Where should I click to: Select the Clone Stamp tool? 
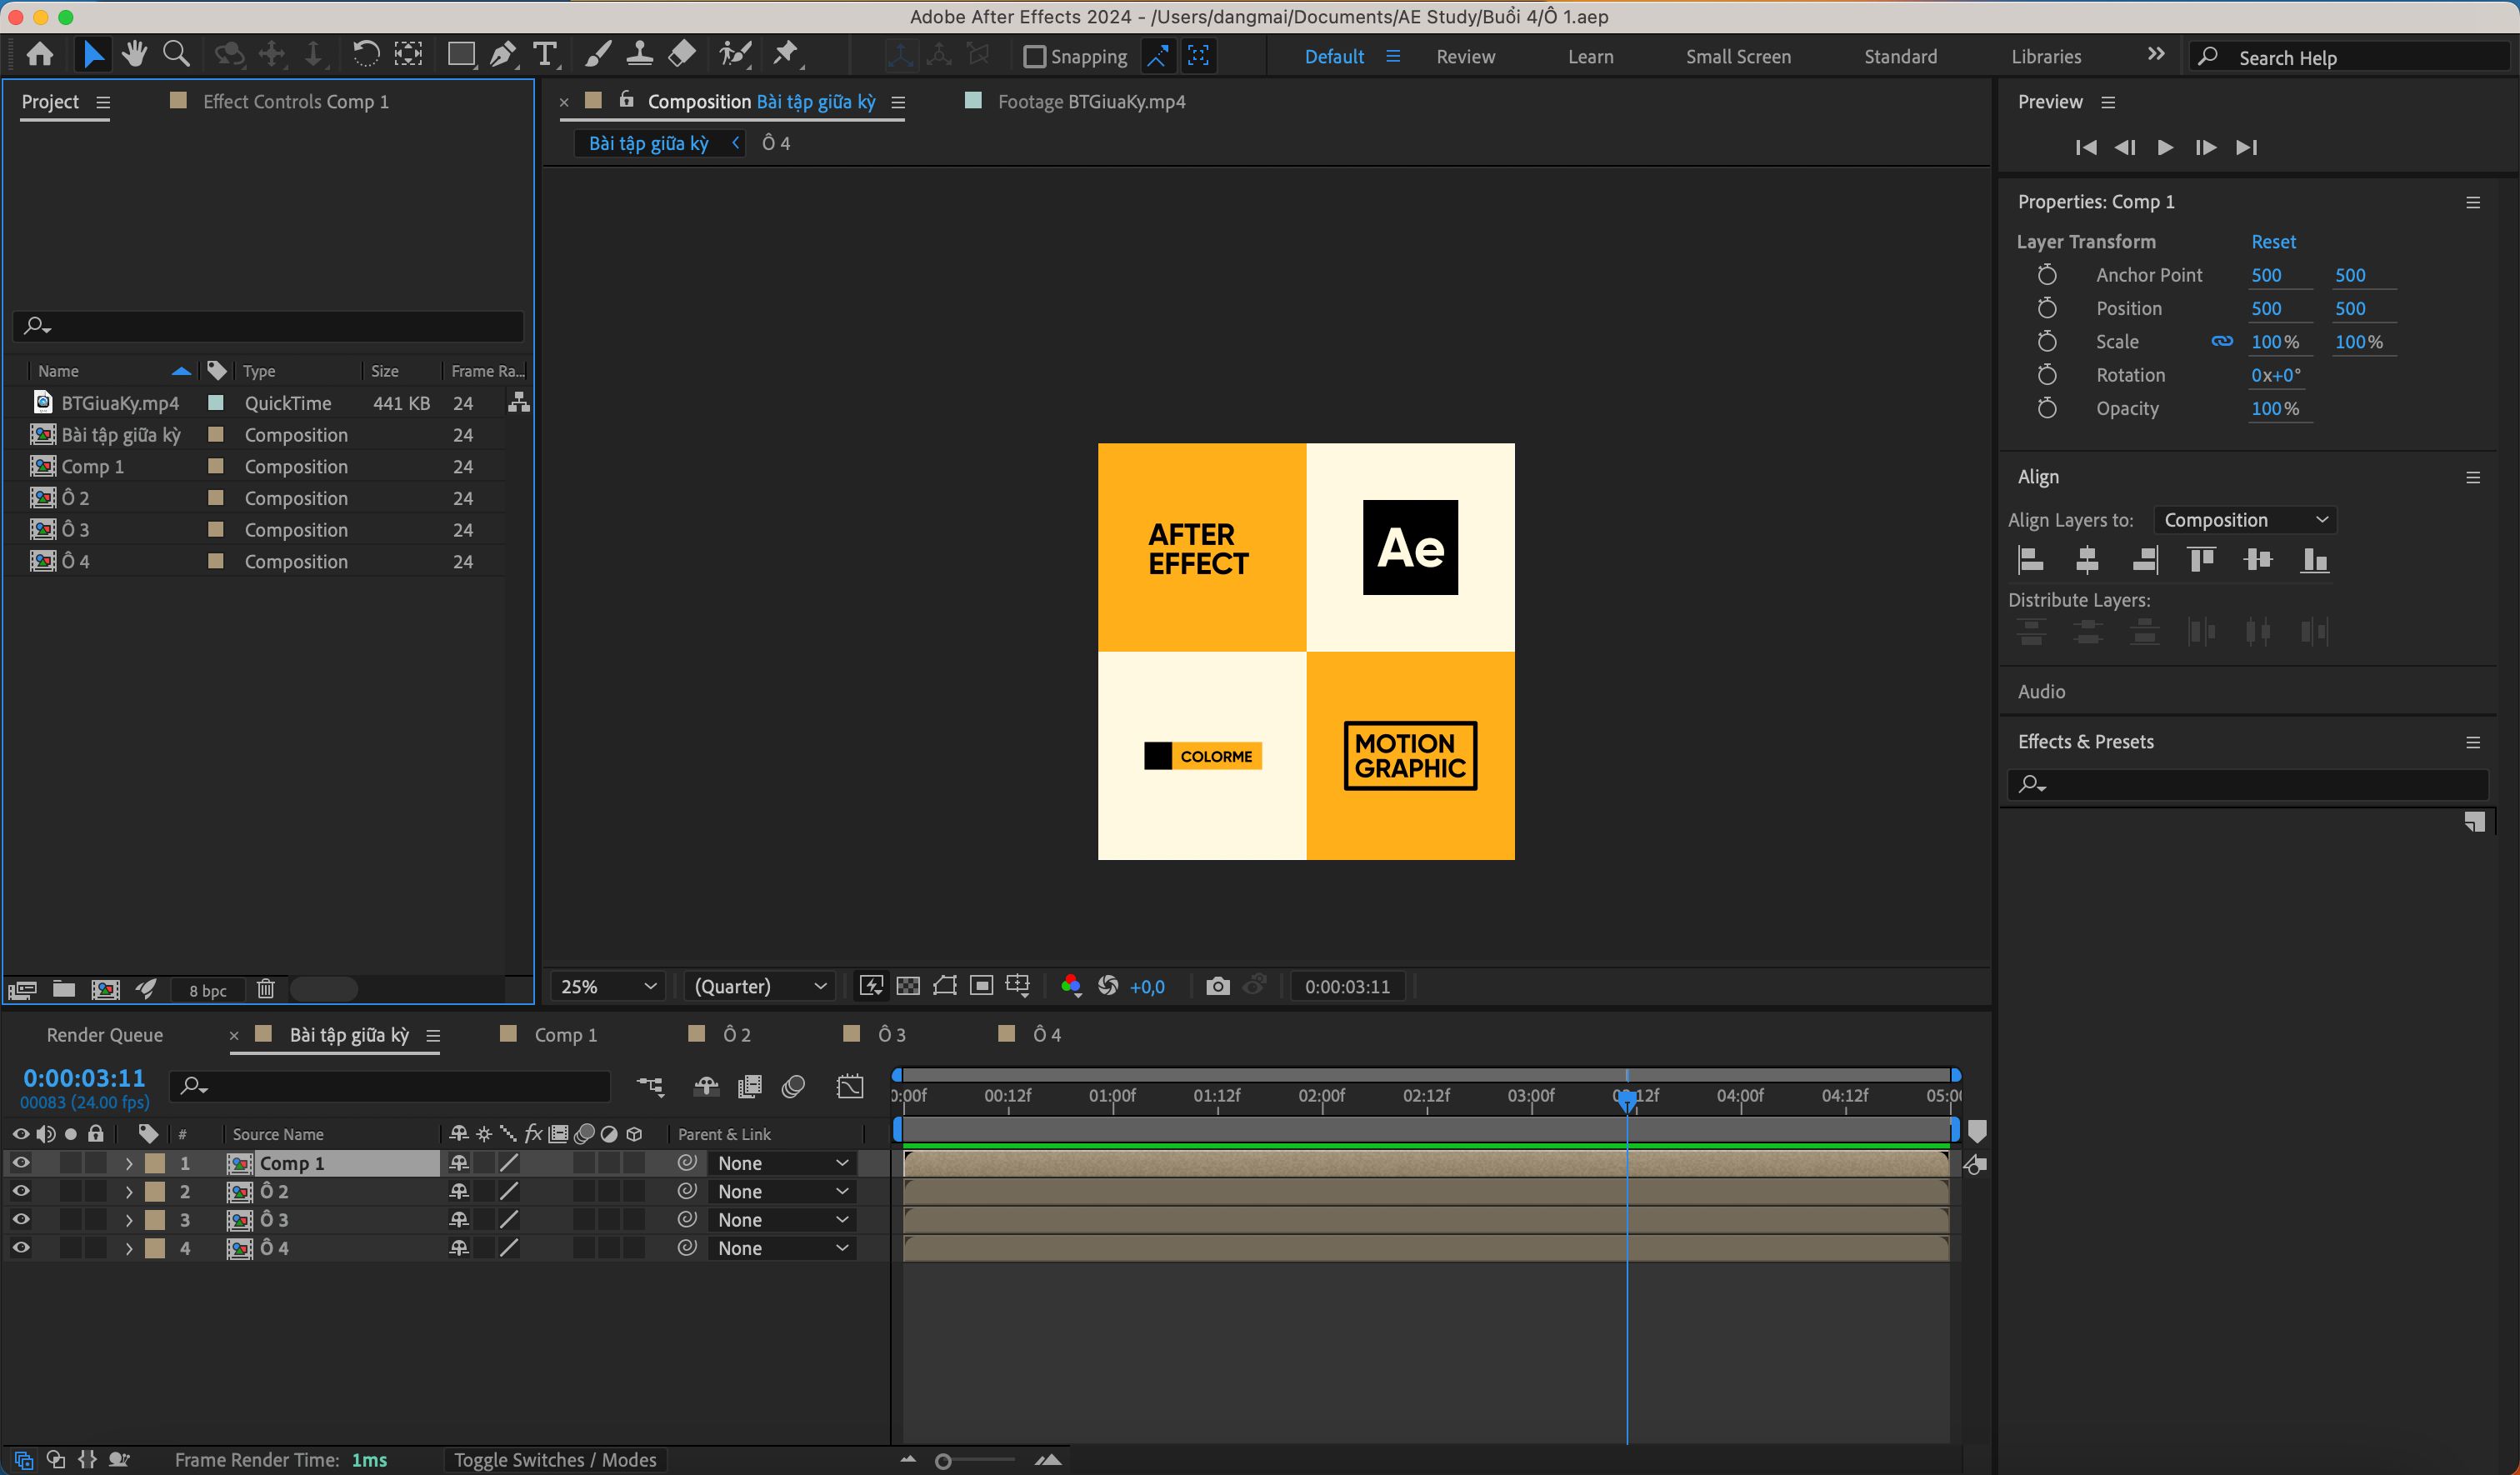pyautogui.click(x=640, y=54)
